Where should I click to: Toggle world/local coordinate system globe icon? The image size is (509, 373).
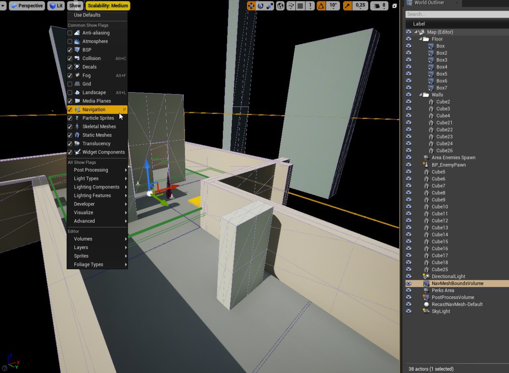click(281, 6)
